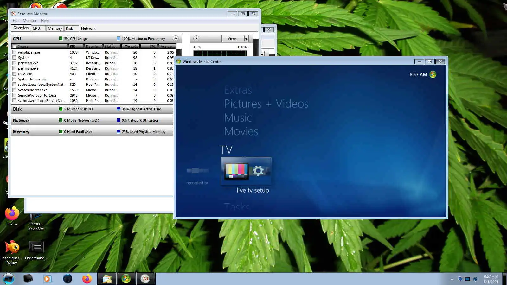Check the csrss.exe process box

[14, 74]
